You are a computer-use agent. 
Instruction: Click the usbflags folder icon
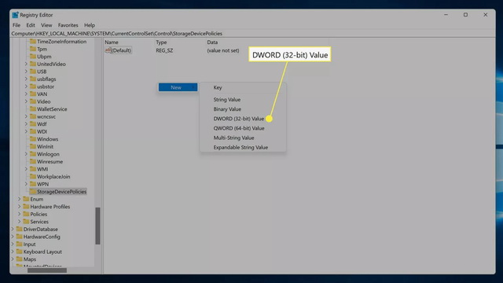[33, 79]
